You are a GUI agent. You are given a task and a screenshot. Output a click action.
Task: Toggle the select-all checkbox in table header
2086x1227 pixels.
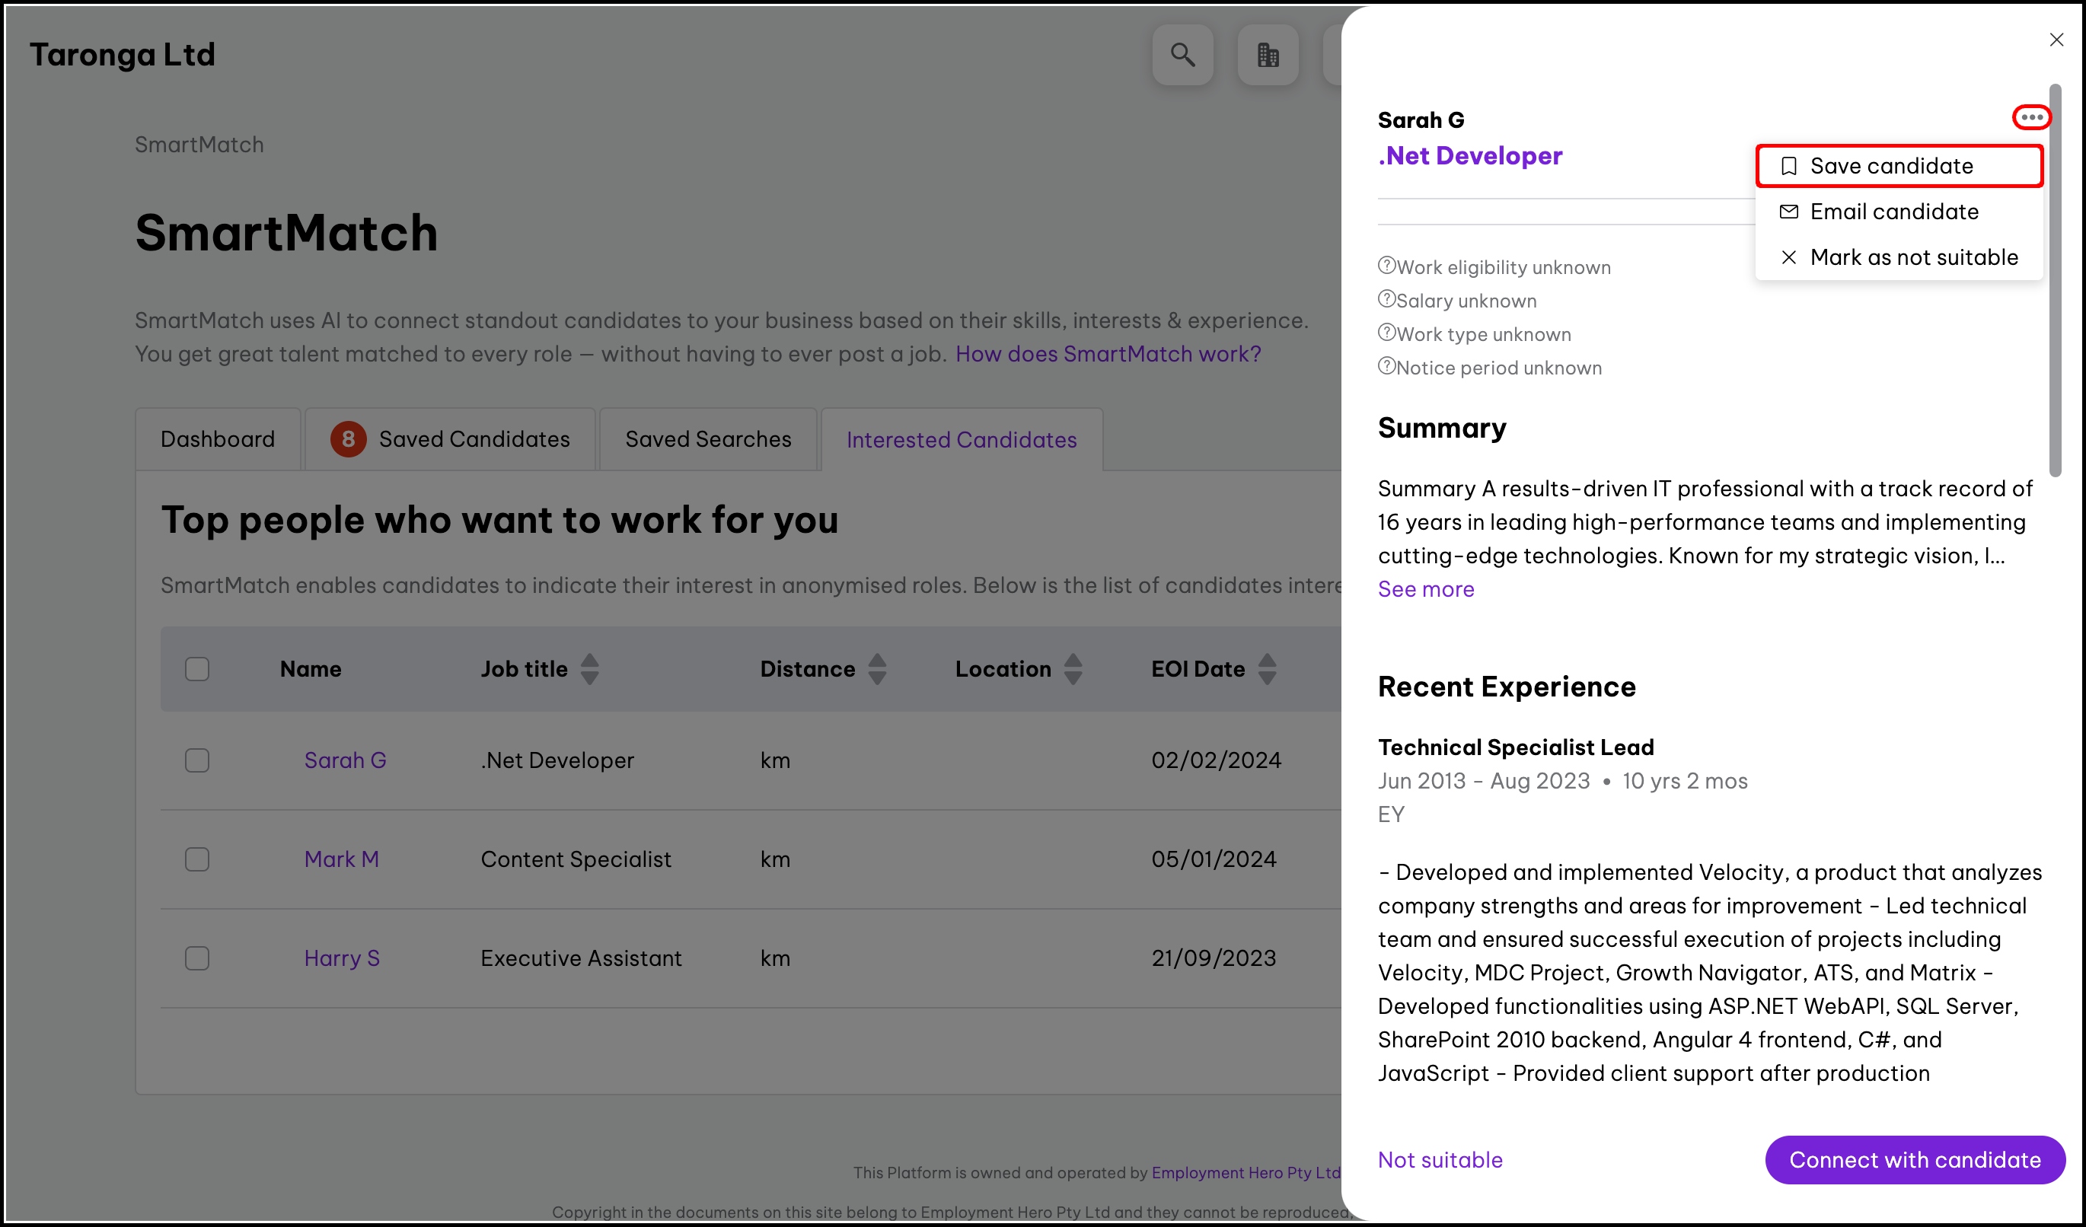pyautogui.click(x=197, y=668)
